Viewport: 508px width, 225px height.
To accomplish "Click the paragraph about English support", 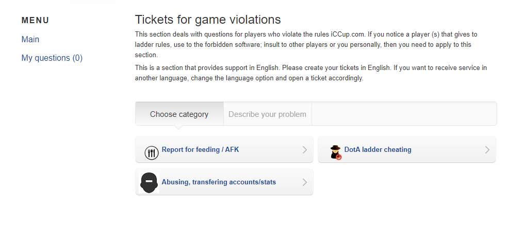I will click(x=310, y=73).
